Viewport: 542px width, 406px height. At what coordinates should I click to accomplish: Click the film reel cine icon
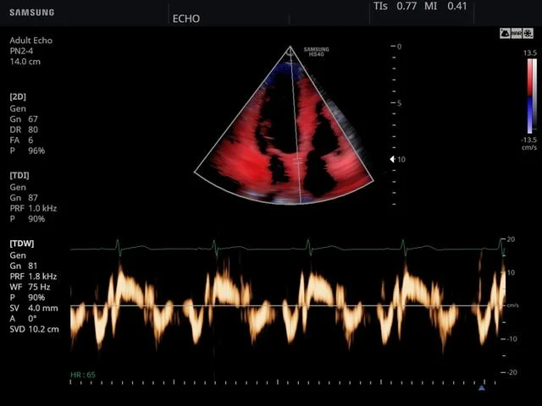tap(528, 34)
